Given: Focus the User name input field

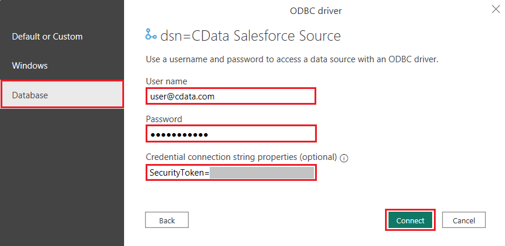Looking at the screenshot, I should (x=230, y=96).
